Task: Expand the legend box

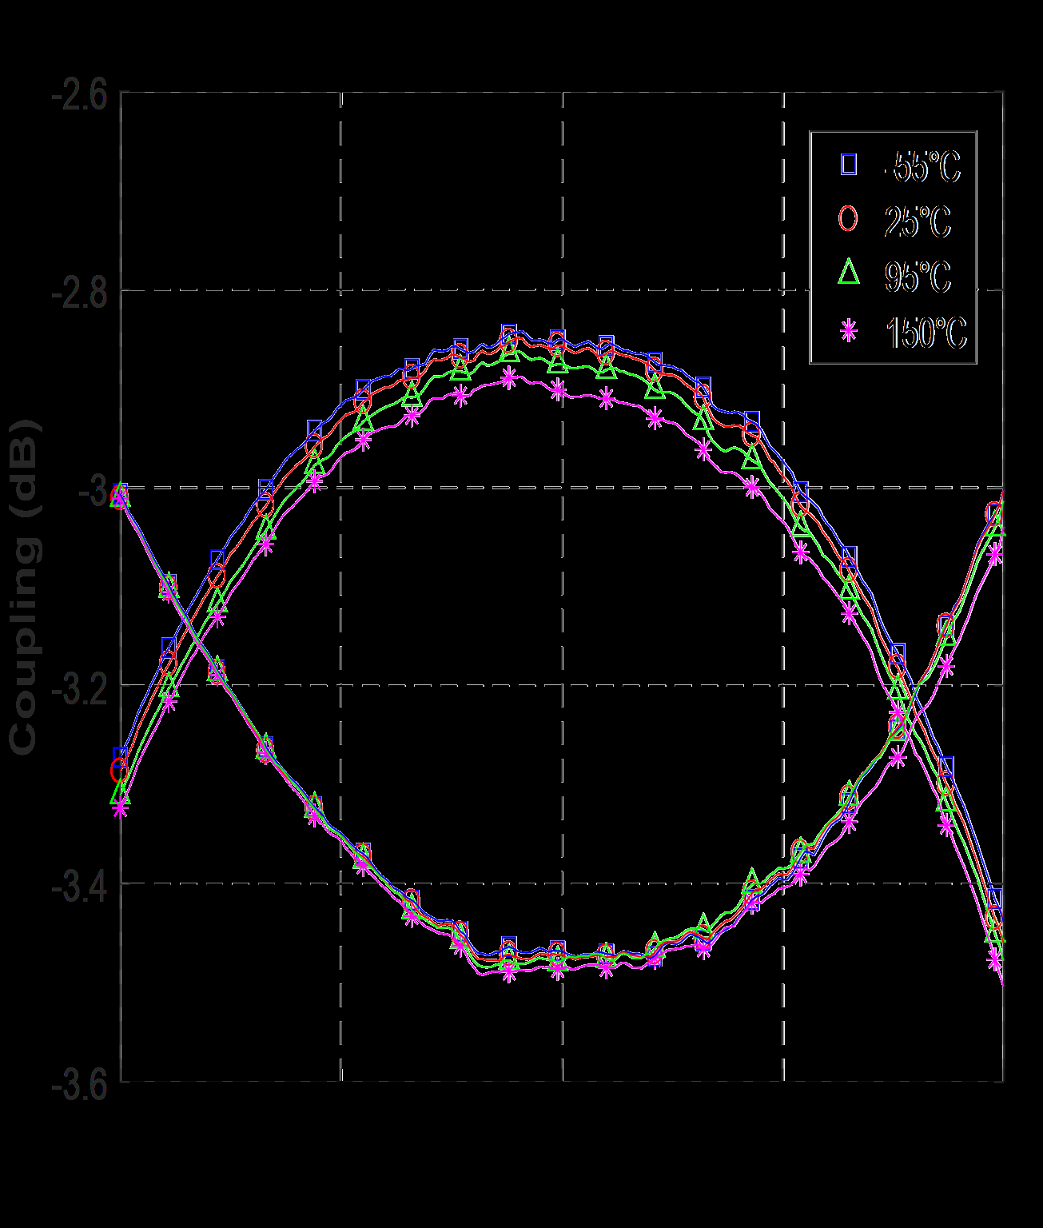Action: (893, 244)
